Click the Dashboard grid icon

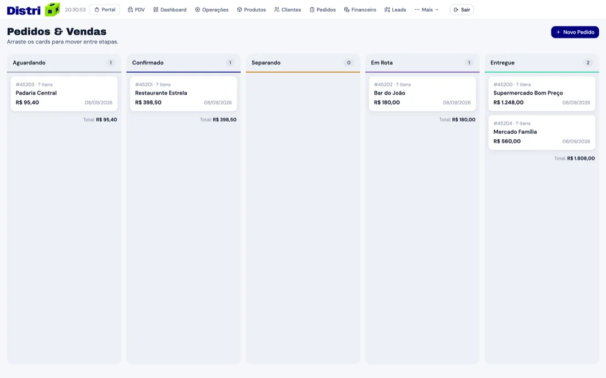click(x=156, y=10)
